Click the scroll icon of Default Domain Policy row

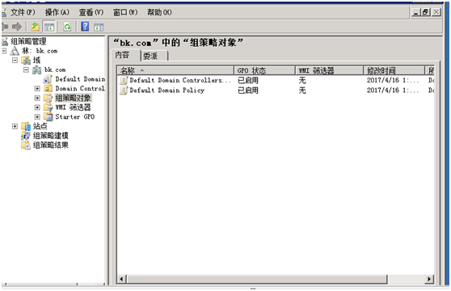[x=124, y=91]
